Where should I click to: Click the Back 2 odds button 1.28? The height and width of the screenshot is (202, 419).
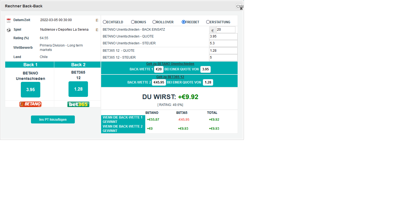[x=78, y=89]
